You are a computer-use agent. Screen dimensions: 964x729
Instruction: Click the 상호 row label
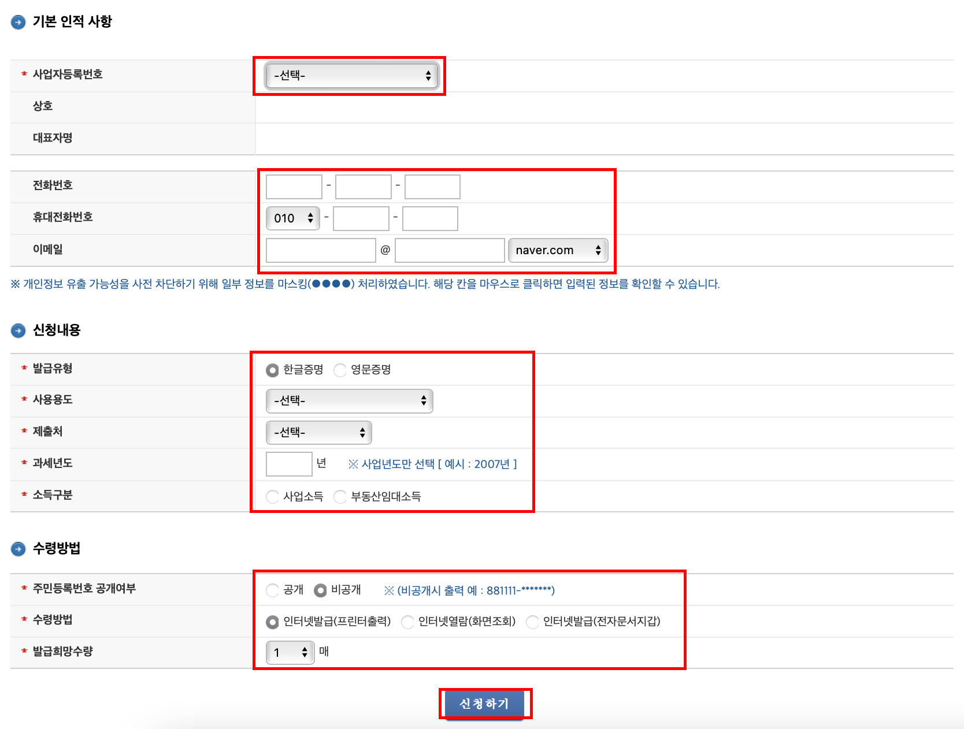point(43,106)
